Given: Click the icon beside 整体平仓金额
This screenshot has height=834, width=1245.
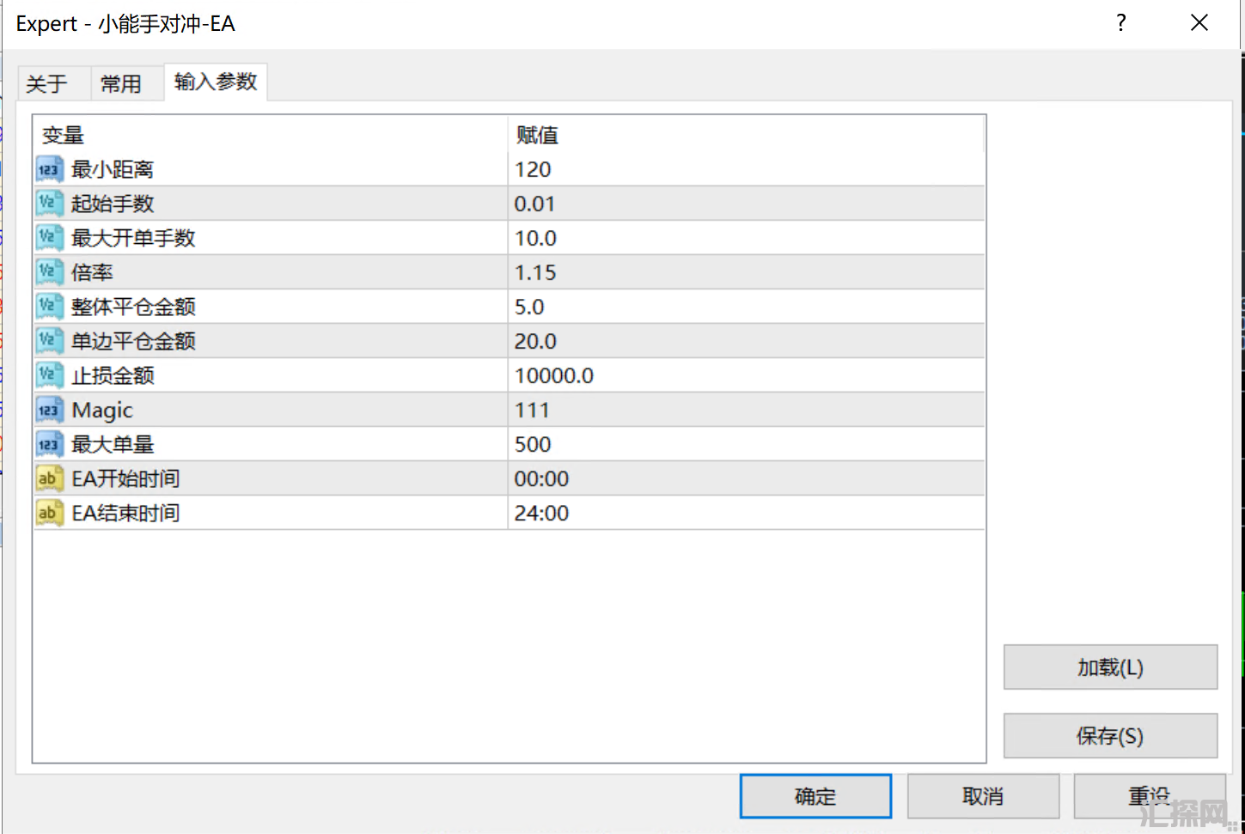Looking at the screenshot, I should (x=49, y=307).
